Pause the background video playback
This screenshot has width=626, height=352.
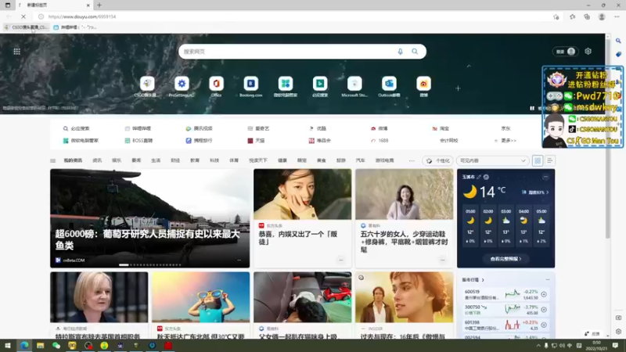click(532, 108)
